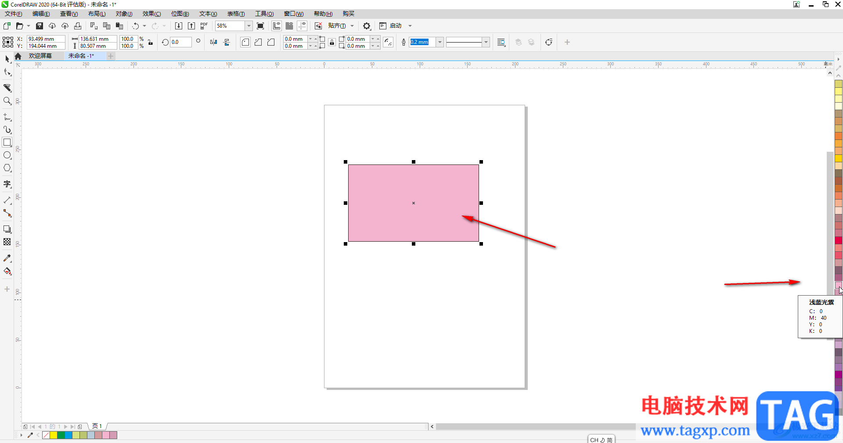Expand the color palette flyout arrow
This screenshot has width=843, height=443.
pos(838,59)
